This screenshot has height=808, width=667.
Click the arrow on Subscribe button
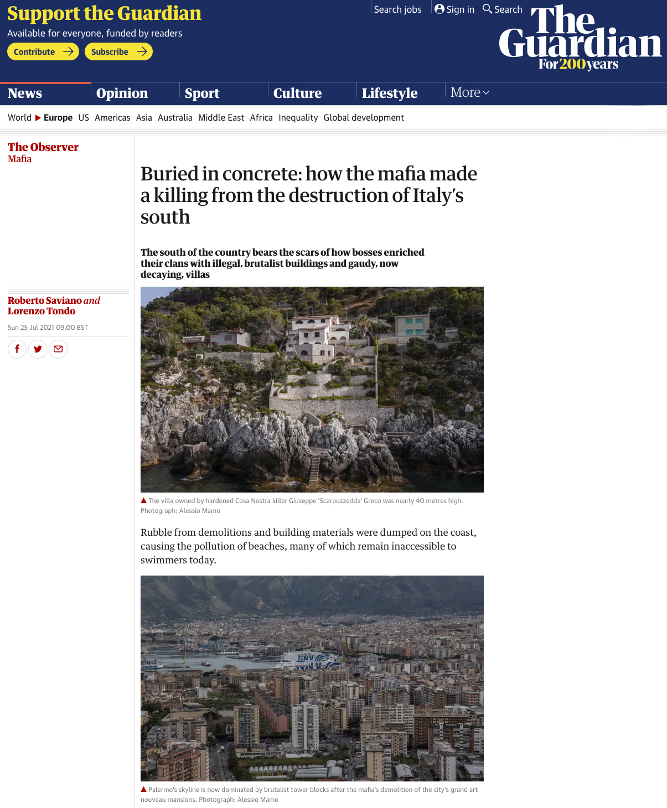coord(142,51)
